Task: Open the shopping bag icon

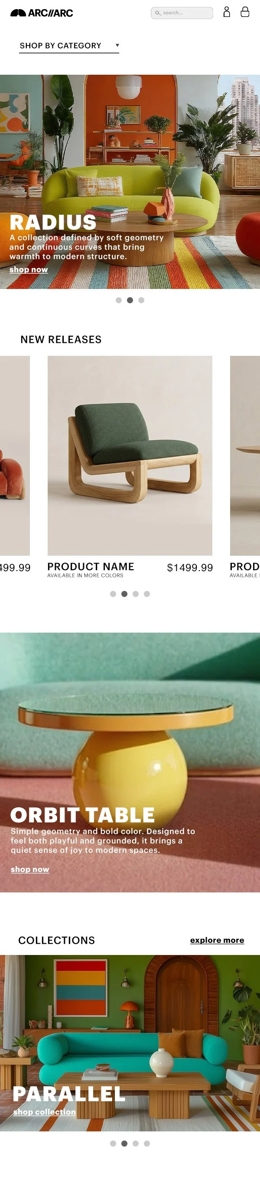Action: [x=245, y=12]
